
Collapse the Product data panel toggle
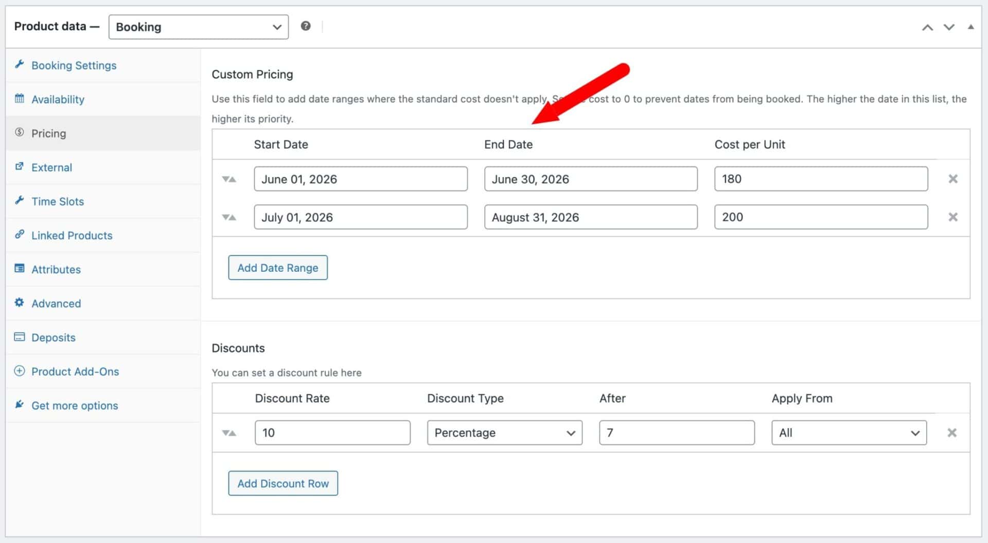click(x=971, y=27)
